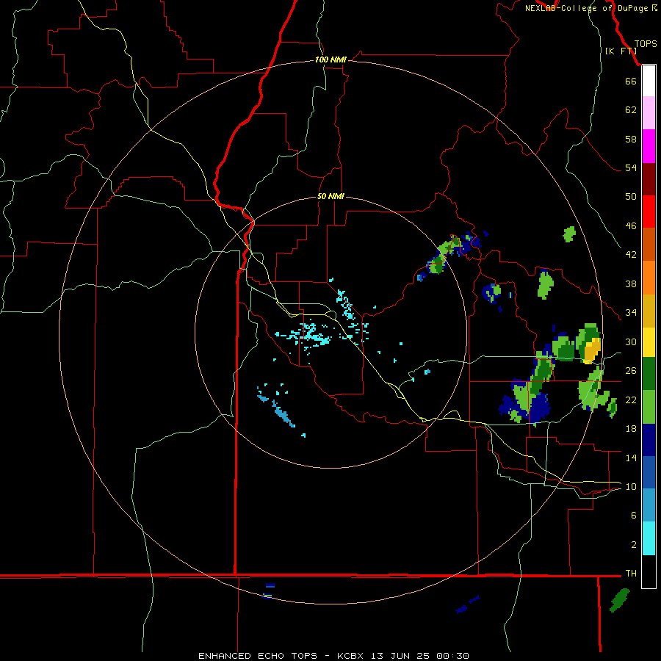661x661 pixels.
Task: Click the KCBX radar site identifier
Action: pyautogui.click(x=350, y=656)
